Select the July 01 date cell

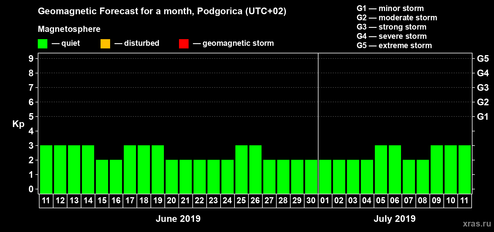(x=325, y=201)
